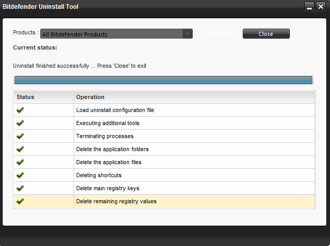Click the completed uninstall progress bar
The width and height of the screenshot is (330, 246).
163,80
